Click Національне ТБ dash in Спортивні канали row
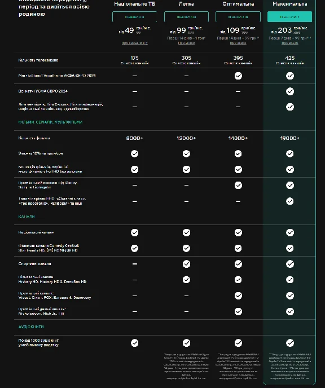The image size is (325, 388). tap(134, 264)
